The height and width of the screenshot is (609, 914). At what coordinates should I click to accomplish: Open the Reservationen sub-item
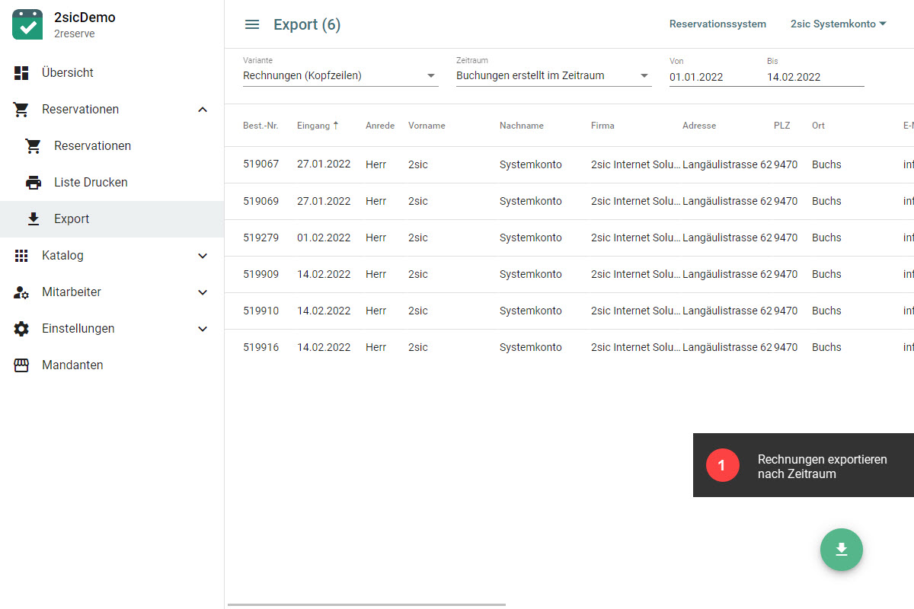click(x=92, y=146)
